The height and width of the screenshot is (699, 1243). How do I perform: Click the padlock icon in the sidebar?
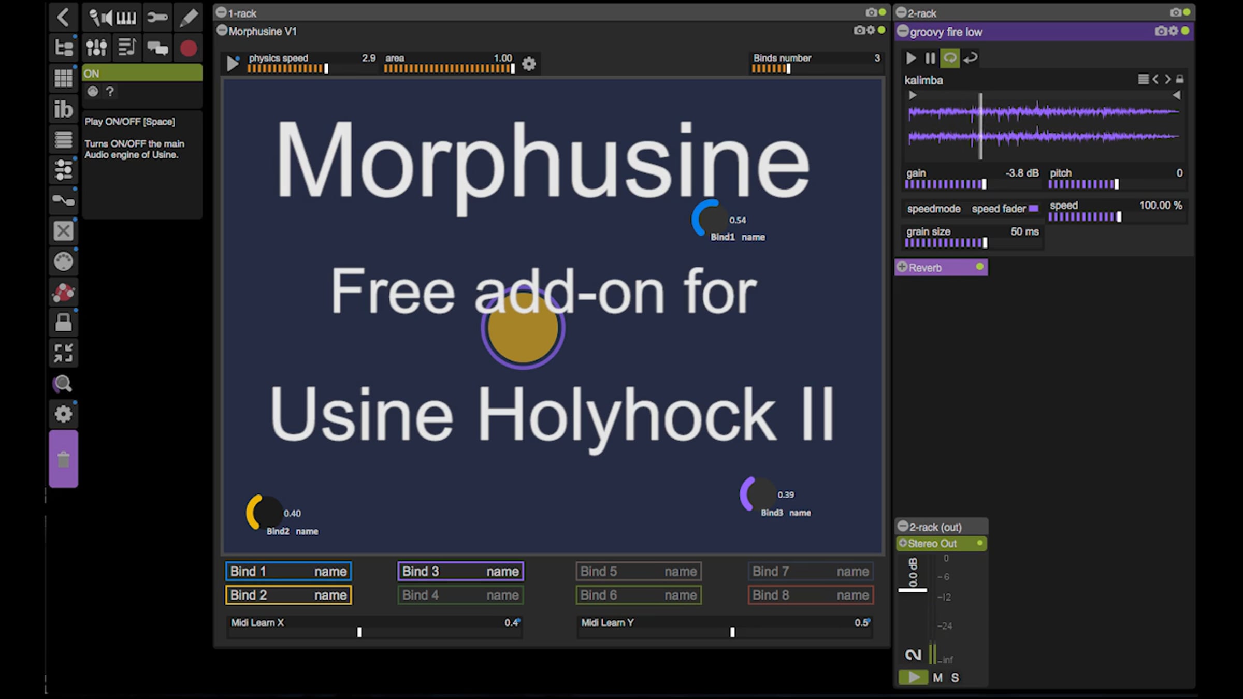(x=63, y=322)
